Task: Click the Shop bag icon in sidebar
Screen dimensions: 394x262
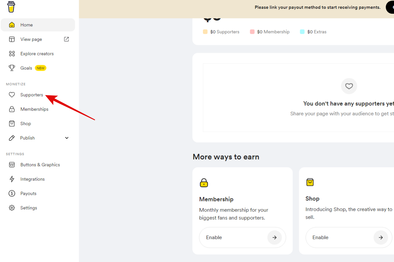Action: click(12, 124)
